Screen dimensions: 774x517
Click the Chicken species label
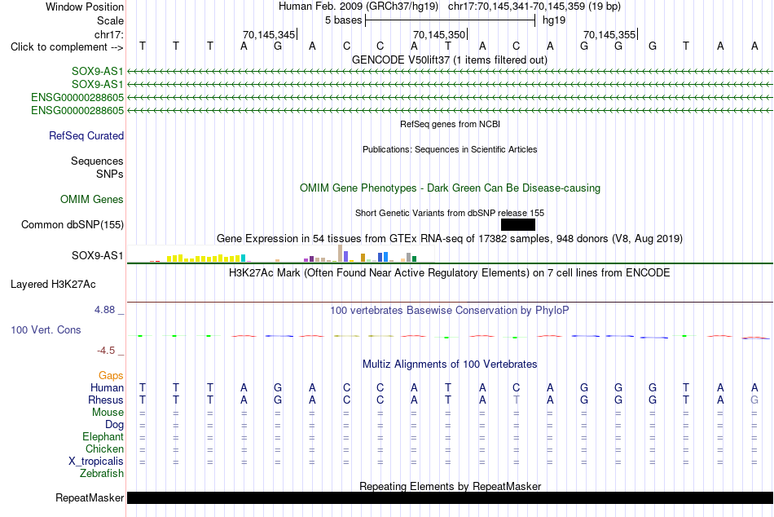tap(104, 449)
